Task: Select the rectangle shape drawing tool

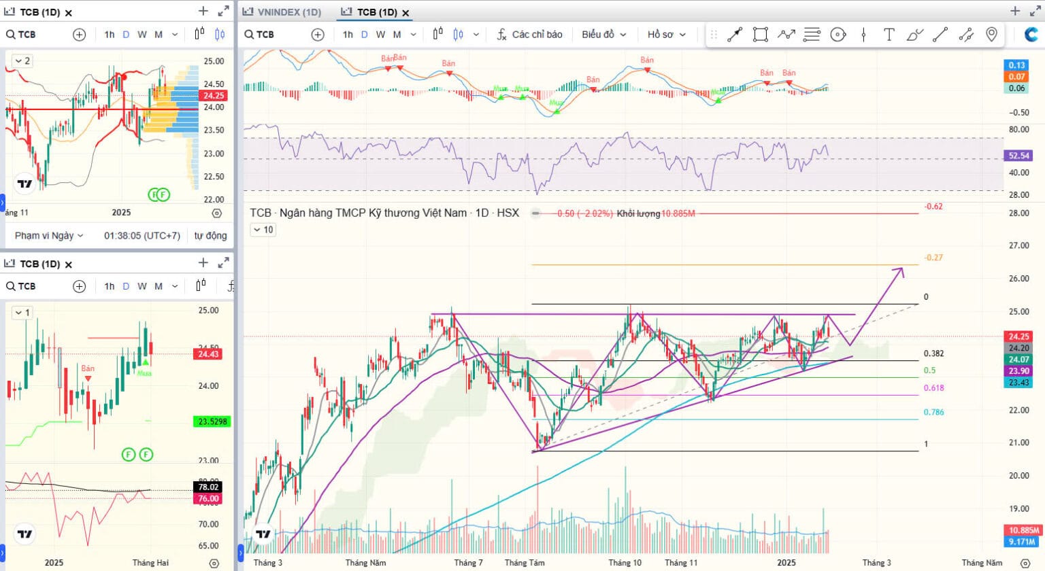Action: [x=761, y=35]
